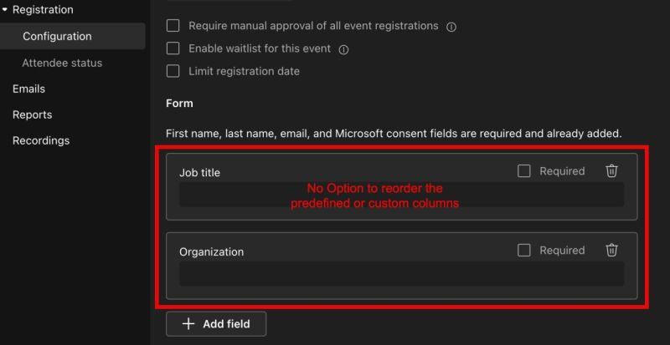670x345 pixels.
Task: Open the Configuration page
Action: tap(57, 36)
